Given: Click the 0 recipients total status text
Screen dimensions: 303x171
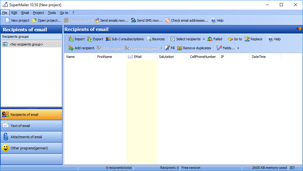Looking at the screenshot, I should coord(119,168).
